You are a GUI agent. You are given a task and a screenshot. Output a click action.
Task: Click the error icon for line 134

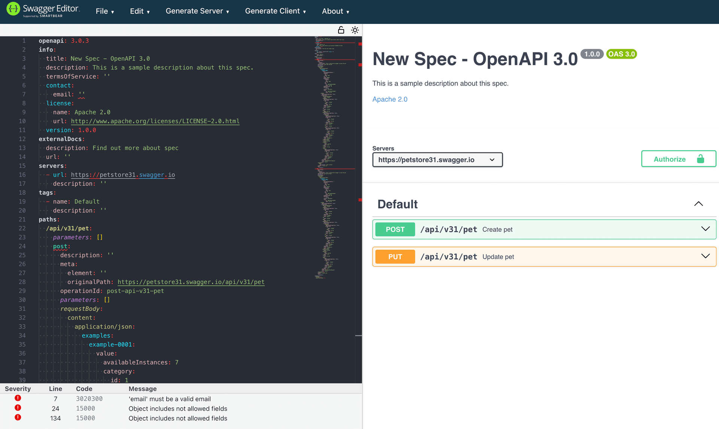point(18,417)
